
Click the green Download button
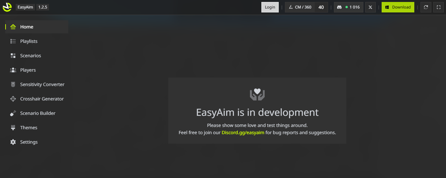pyautogui.click(x=398, y=7)
